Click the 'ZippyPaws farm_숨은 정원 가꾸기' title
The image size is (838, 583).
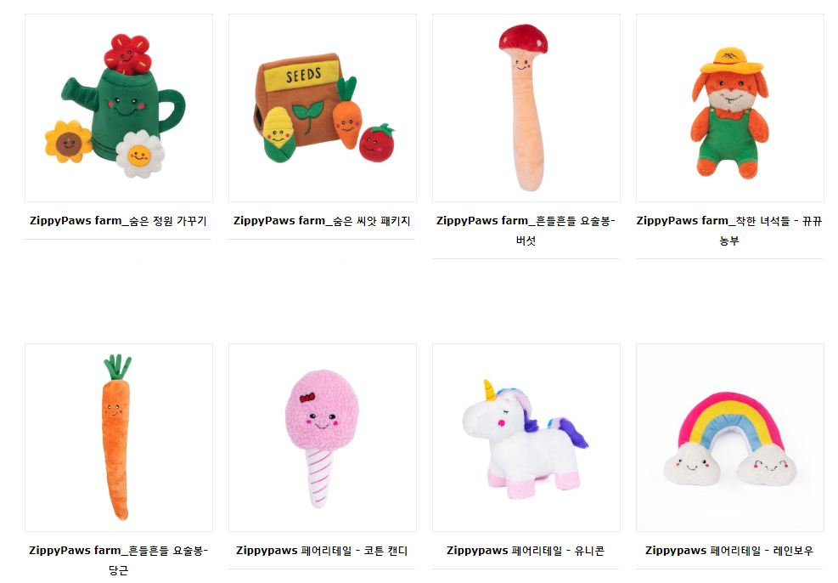[118, 221]
